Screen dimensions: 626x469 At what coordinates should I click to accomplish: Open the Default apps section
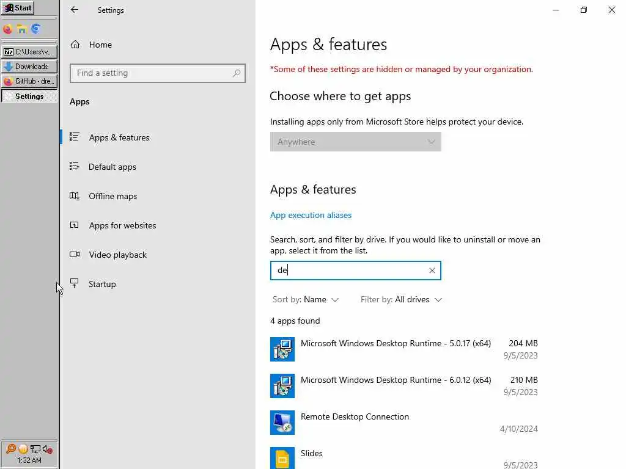112,167
